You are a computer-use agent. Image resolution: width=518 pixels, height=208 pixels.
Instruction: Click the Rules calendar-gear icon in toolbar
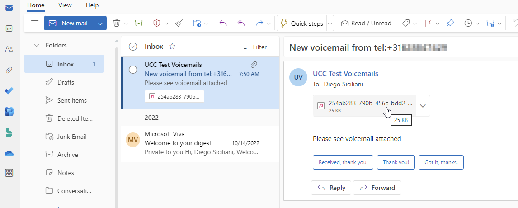tap(490, 23)
